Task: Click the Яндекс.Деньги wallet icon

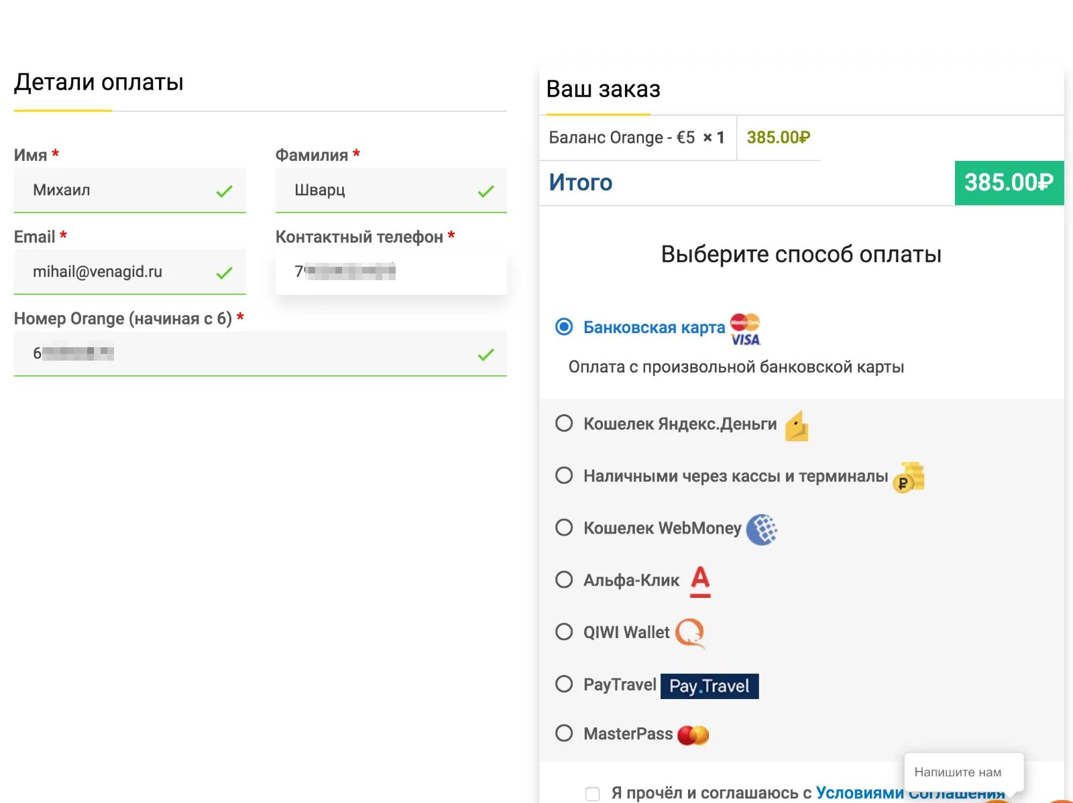Action: (797, 426)
